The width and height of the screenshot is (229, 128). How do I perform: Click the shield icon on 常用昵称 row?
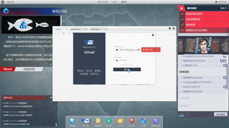(225, 78)
